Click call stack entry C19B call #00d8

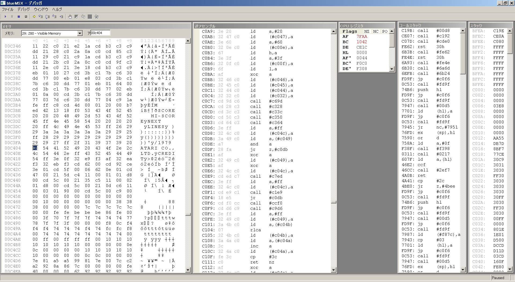(426, 31)
